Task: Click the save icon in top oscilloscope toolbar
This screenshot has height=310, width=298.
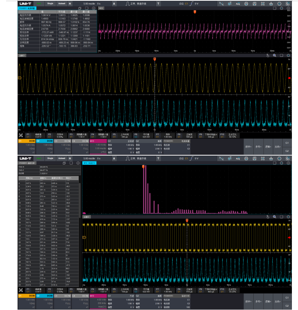Action: pyautogui.click(x=255, y=3)
